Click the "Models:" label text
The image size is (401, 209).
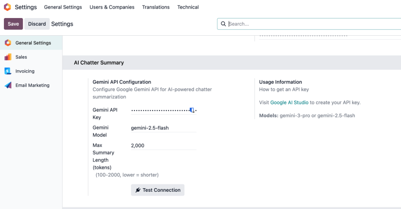pyautogui.click(x=269, y=116)
